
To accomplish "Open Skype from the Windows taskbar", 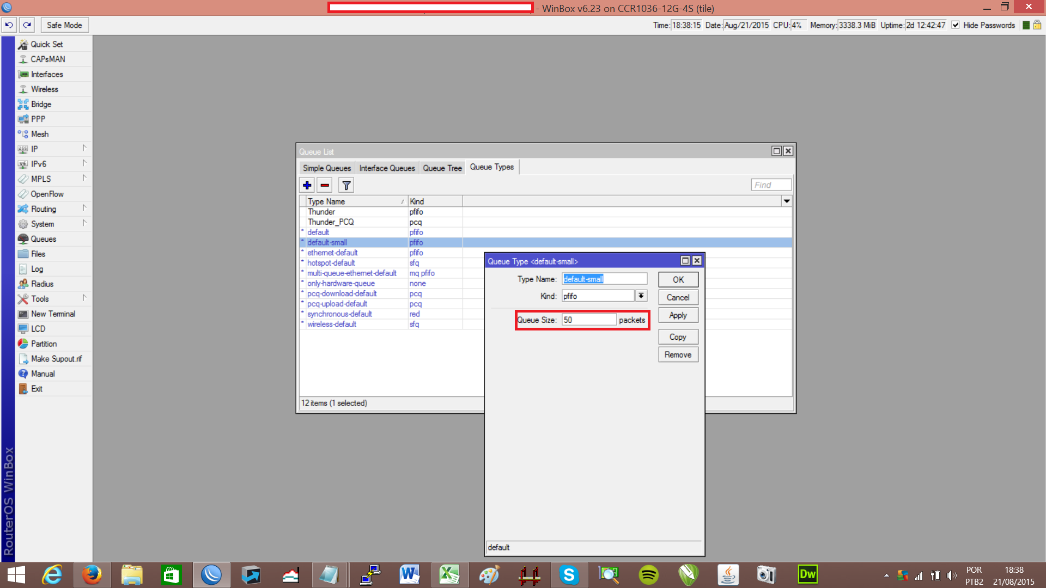I will click(569, 575).
